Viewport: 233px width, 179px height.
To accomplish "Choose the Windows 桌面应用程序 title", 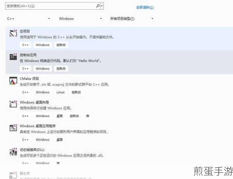I will 38,126.
